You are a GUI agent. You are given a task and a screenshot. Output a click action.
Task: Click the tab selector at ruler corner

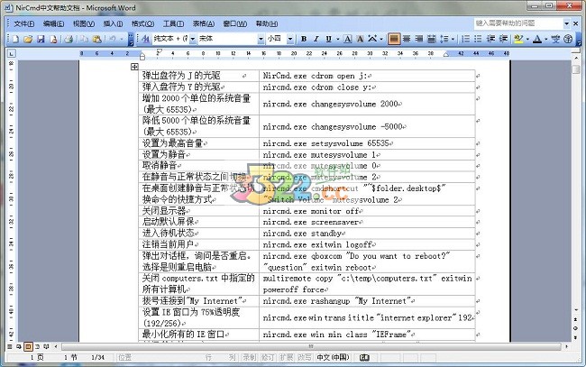pos(12,53)
